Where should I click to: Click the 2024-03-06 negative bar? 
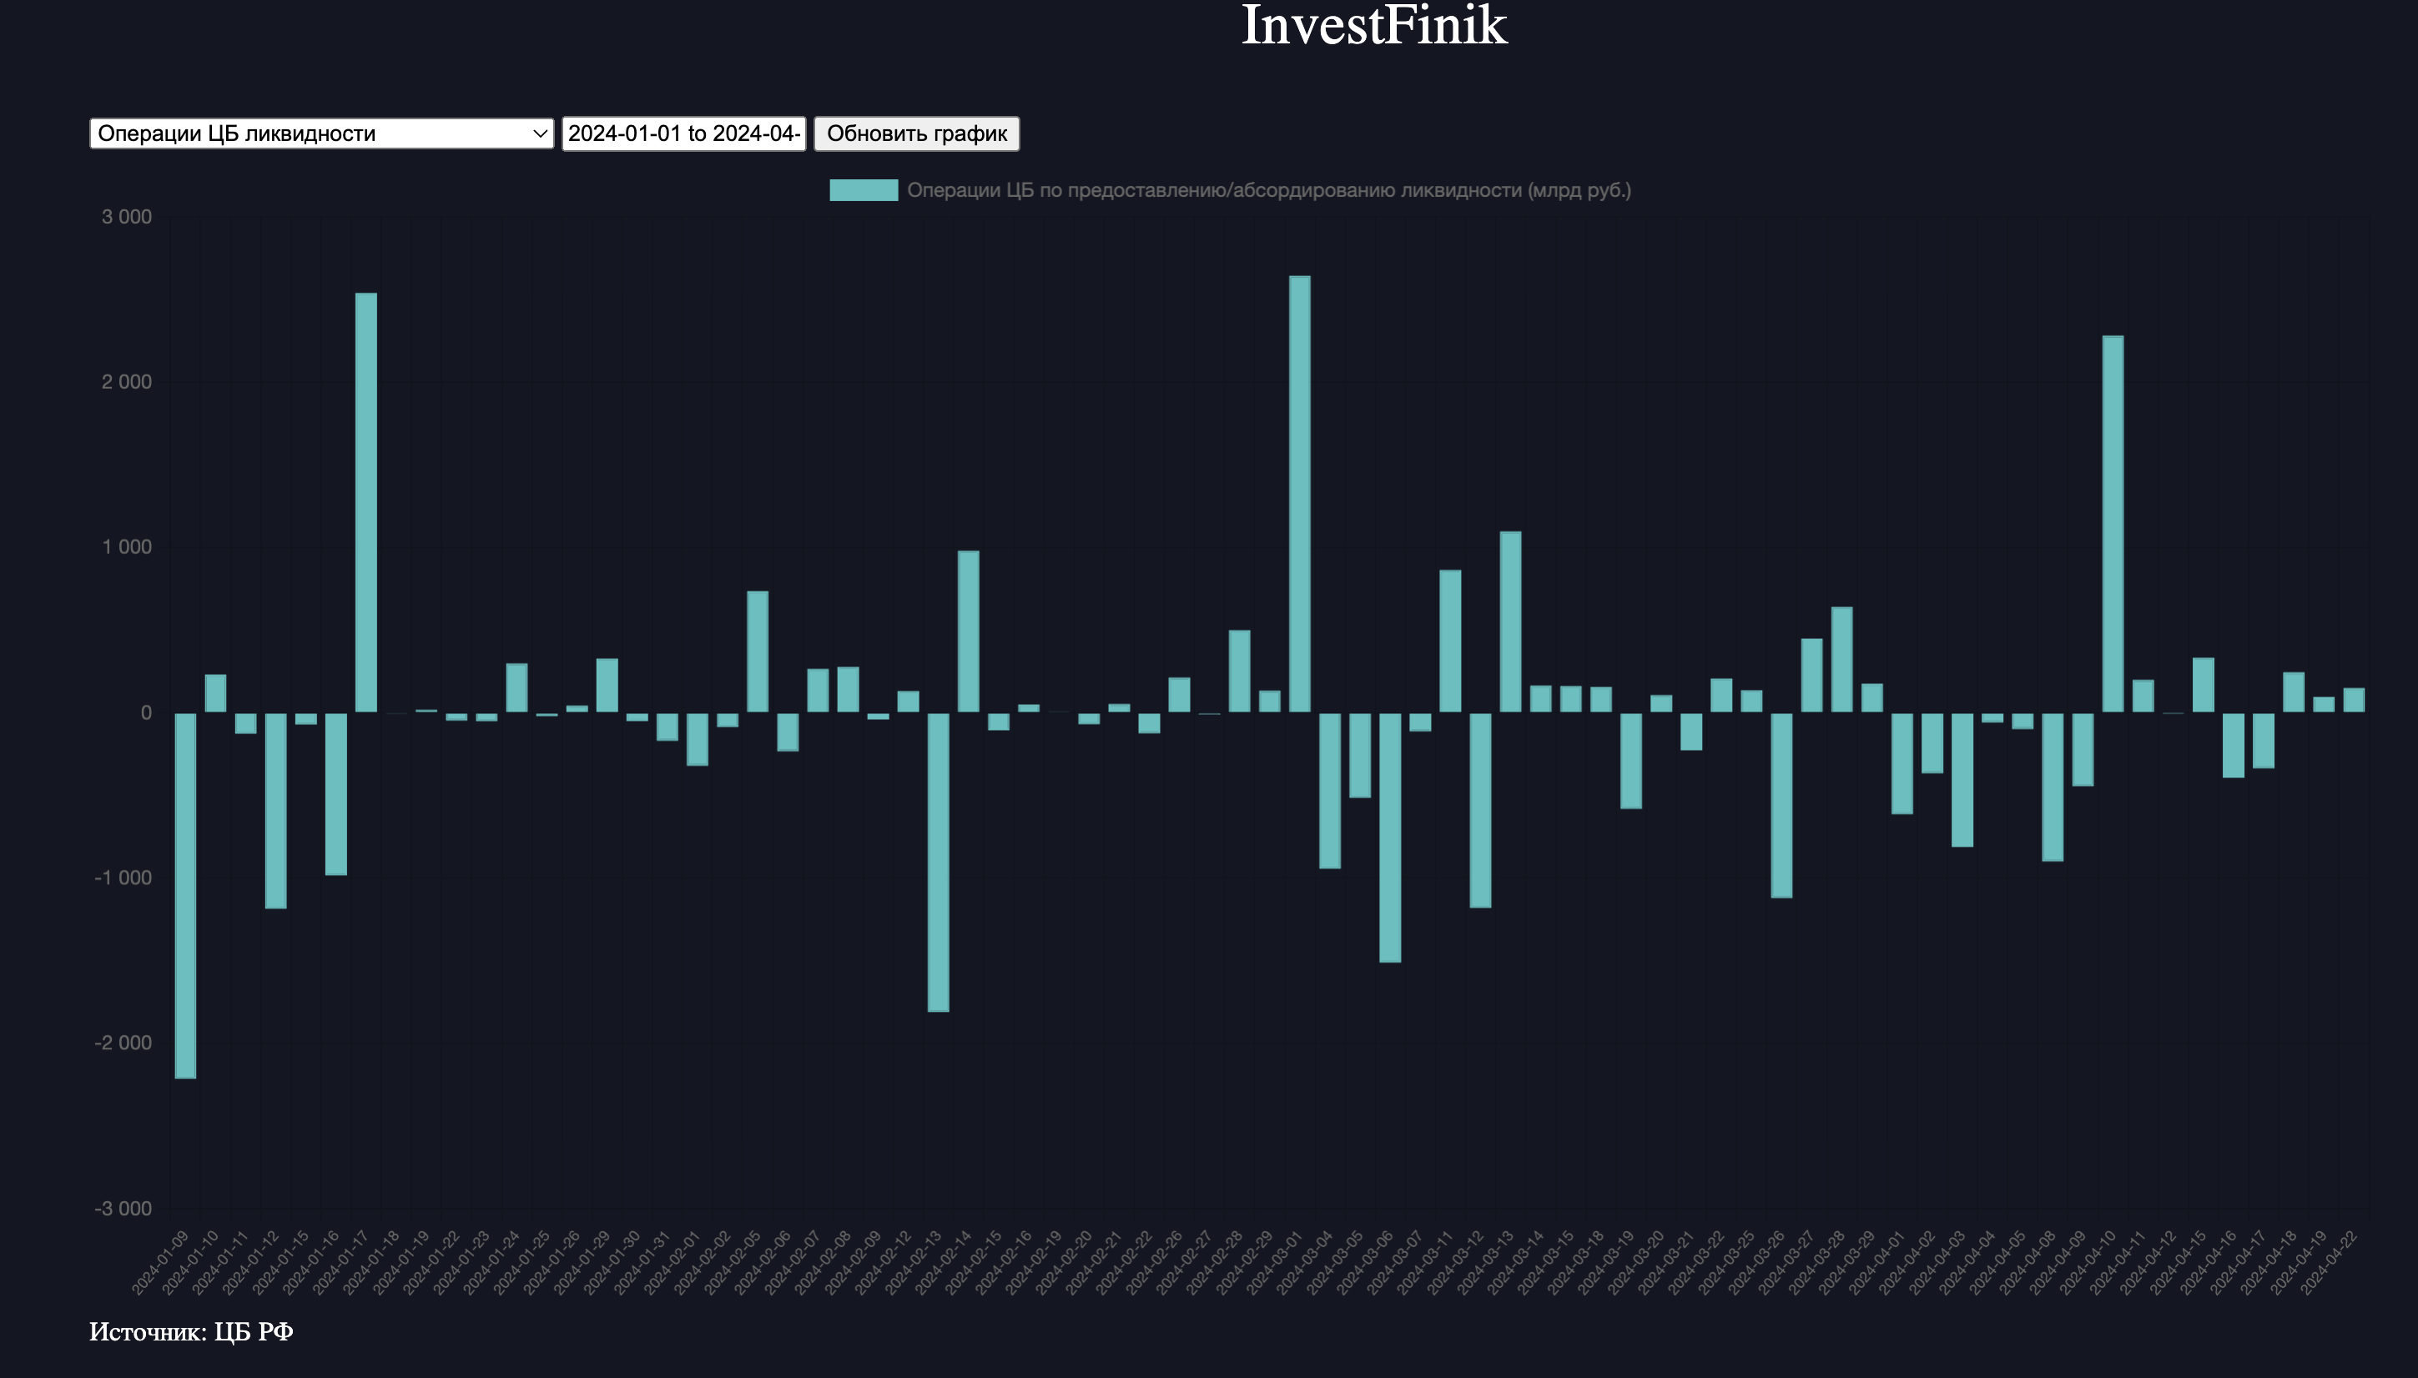coord(1390,837)
